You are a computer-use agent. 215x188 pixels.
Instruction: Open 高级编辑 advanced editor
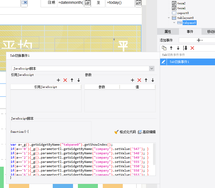coord(147,132)
